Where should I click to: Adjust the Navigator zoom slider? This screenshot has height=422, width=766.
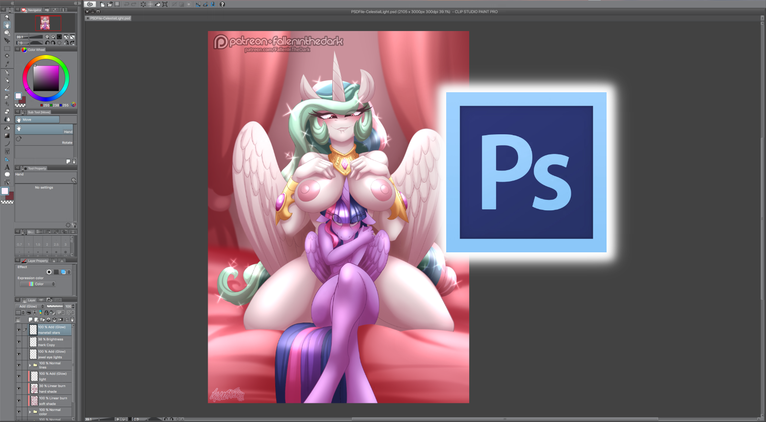(x=30, y=37)
